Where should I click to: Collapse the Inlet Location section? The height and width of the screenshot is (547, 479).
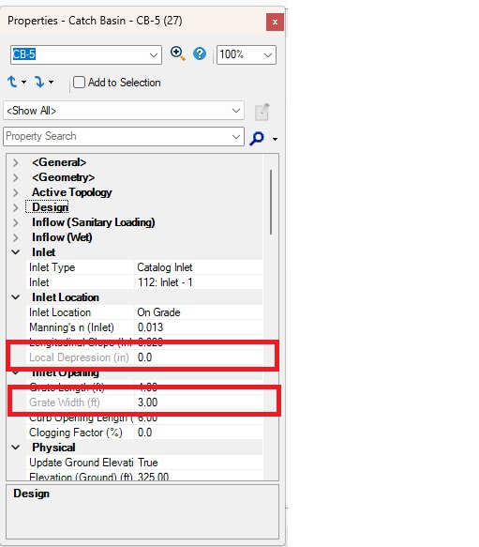tap(16, 297)
